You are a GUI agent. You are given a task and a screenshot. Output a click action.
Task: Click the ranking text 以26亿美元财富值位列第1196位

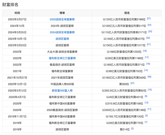click(x=124, y=58)
